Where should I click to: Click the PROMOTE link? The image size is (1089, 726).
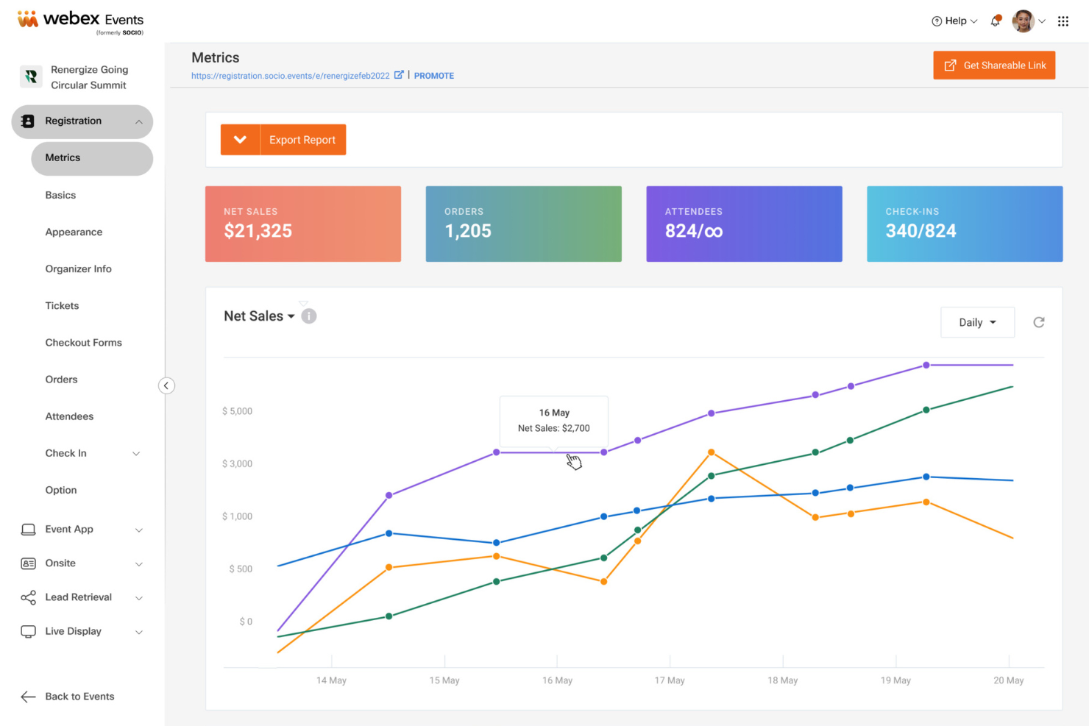coord(434,76)
